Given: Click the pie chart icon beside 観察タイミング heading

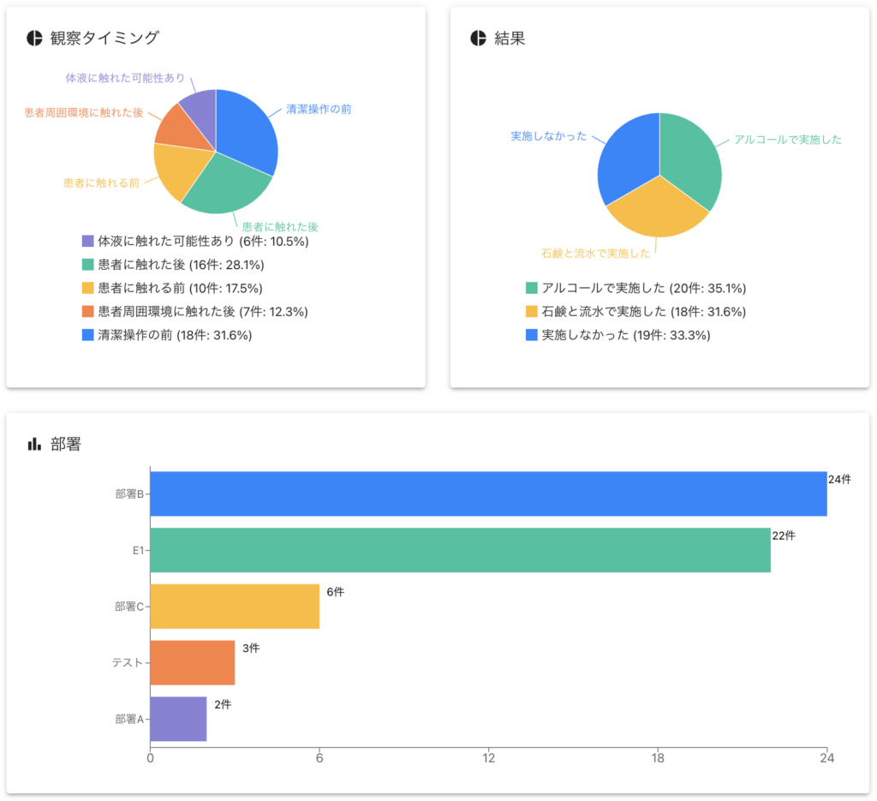Looking at the screenshot, I should click(34, 38).
